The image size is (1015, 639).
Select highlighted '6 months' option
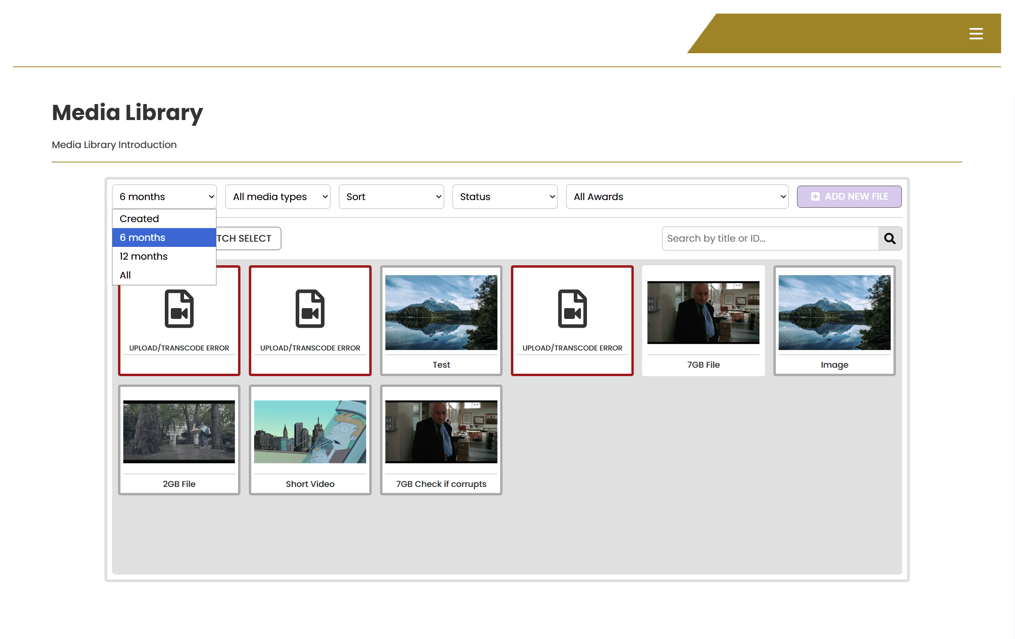[x=142, y=238]
